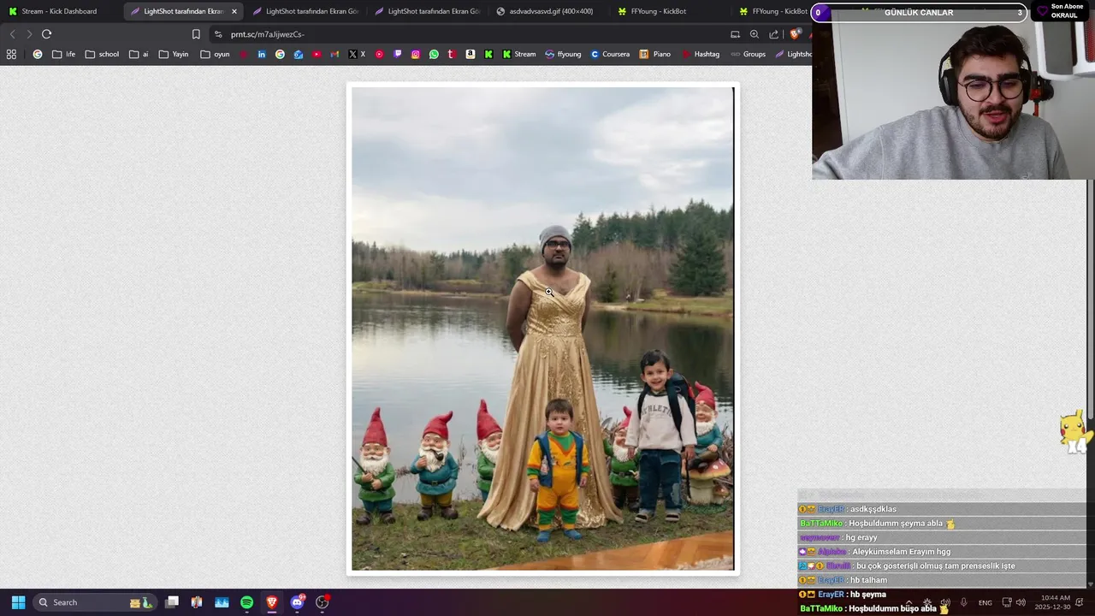Open the clock showing 10:44 AM
The height and width of the screenshot is (616, 1095).
coord(1052,602)
